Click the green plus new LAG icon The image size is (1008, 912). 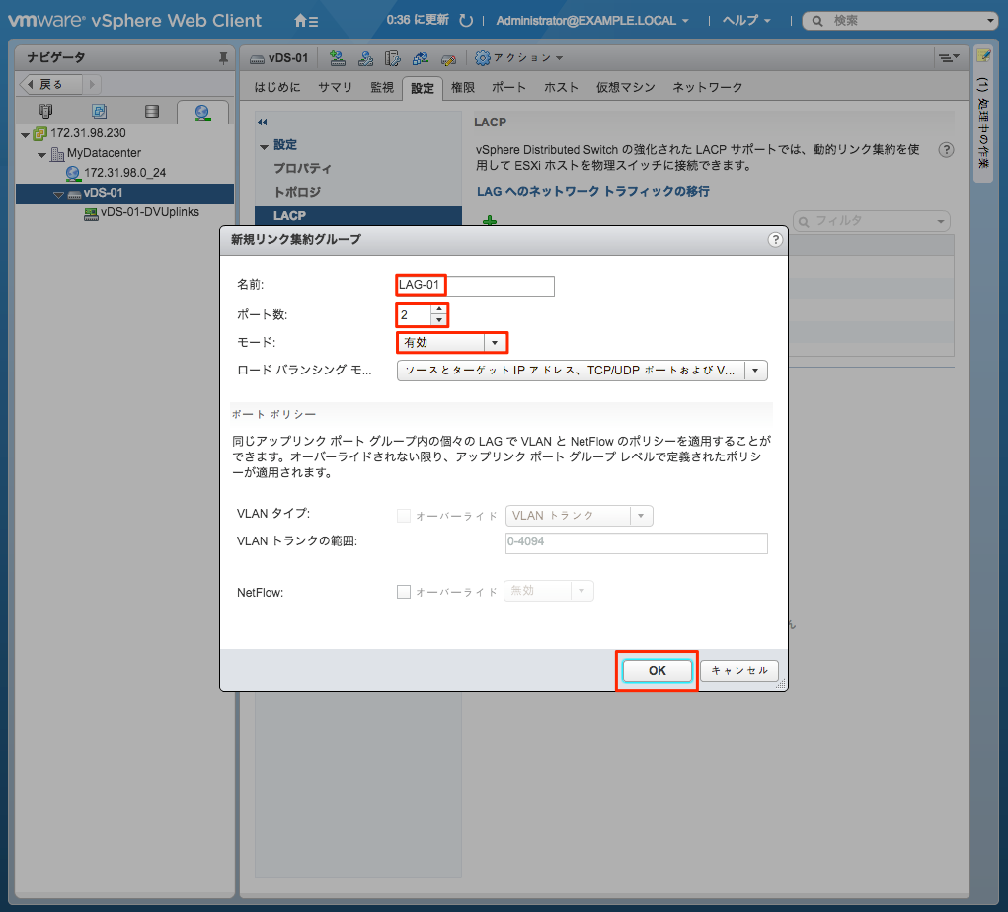[490, 220]
